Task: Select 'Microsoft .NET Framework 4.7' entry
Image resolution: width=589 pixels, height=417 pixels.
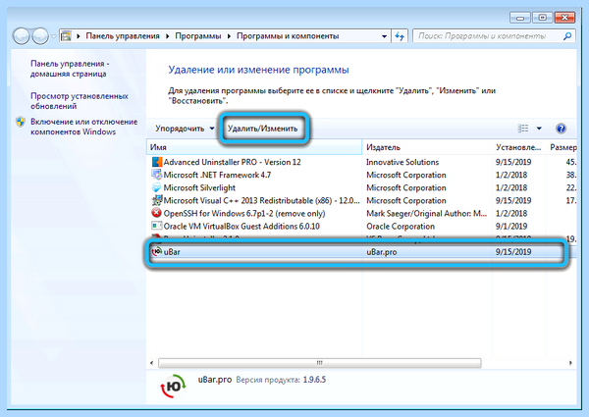Action: coord(217,175)
